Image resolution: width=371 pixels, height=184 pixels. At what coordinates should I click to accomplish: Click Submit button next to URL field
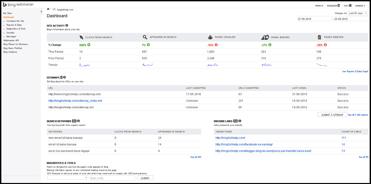[145, 178]
